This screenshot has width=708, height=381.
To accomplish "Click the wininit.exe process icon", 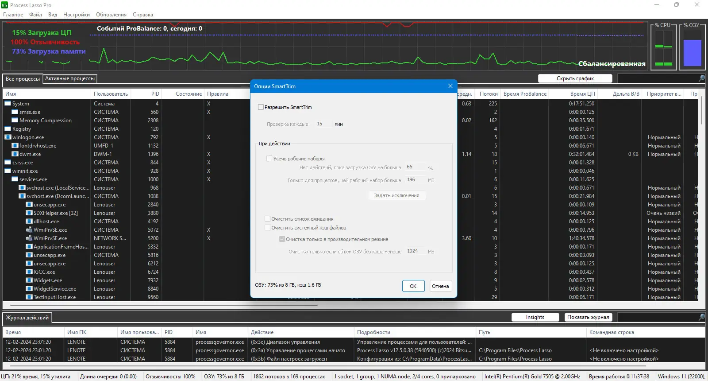I will pos(8,171).
